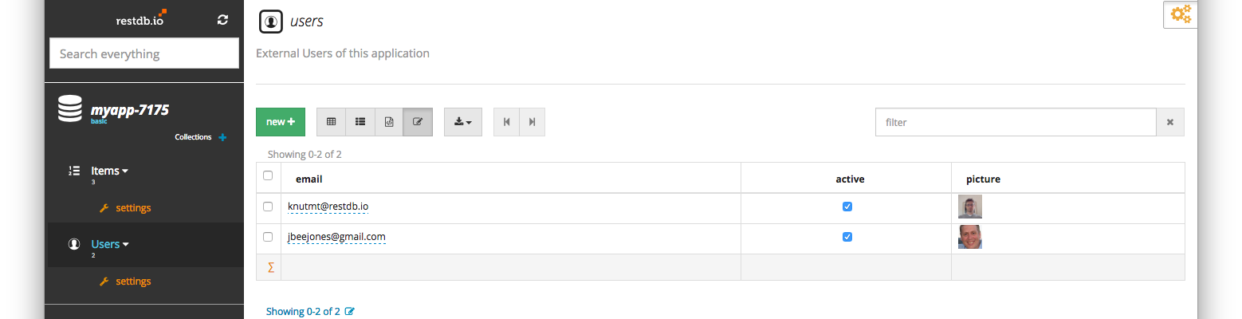
Task: Add a collection with plus icon
Action: 222,137
